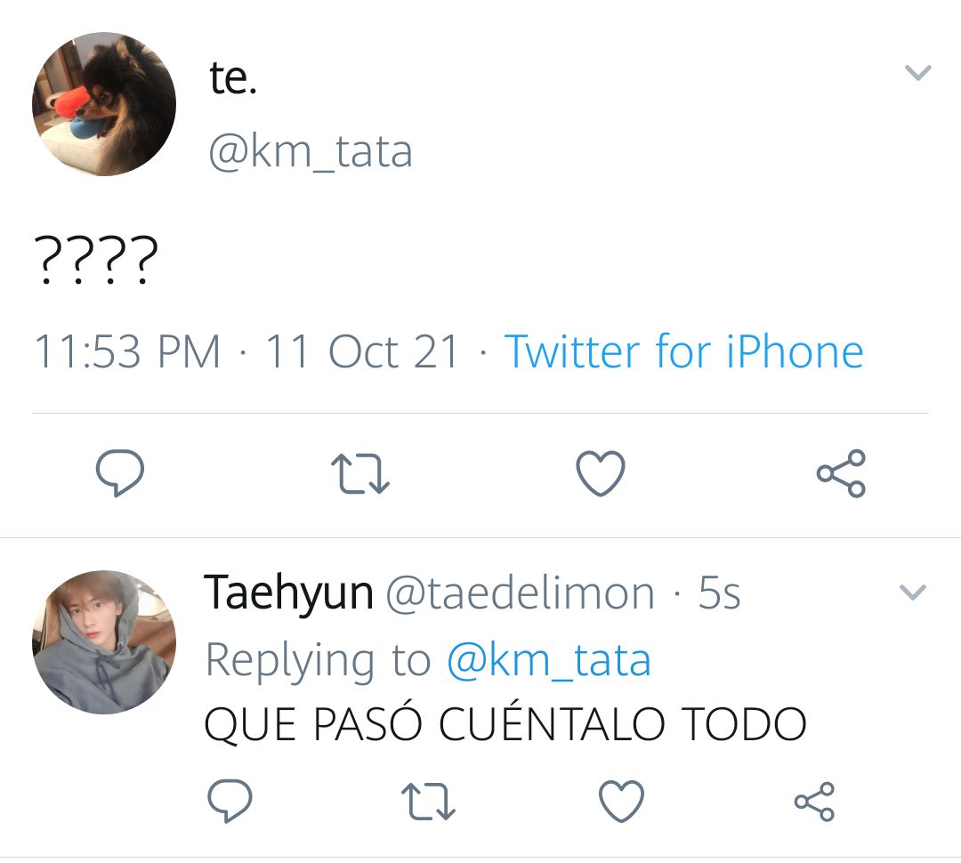
Task: Reply to Taehyun's comment
Action: point(230,801)
